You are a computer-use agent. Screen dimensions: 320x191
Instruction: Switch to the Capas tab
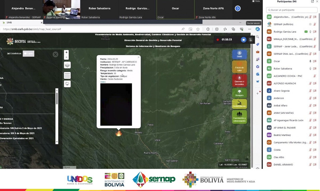[x=29, y=54]
